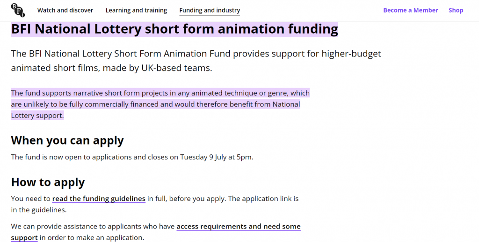479x242 pixels.
Task: Click the BFI logo icon
Action: tap(18, 10)
